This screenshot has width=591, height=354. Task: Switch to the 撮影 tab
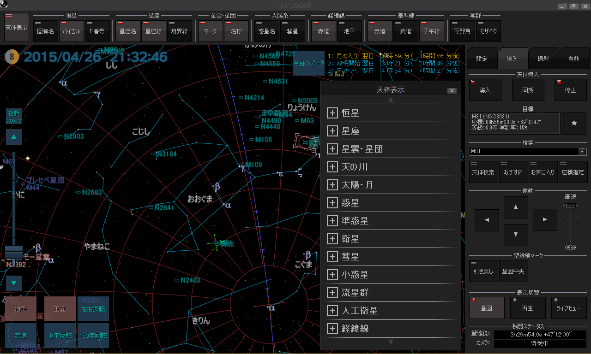543,59
